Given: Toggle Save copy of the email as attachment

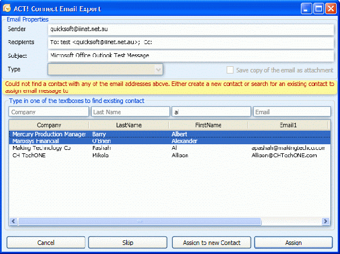Looking at the screenshot, I should click(230, 70).
